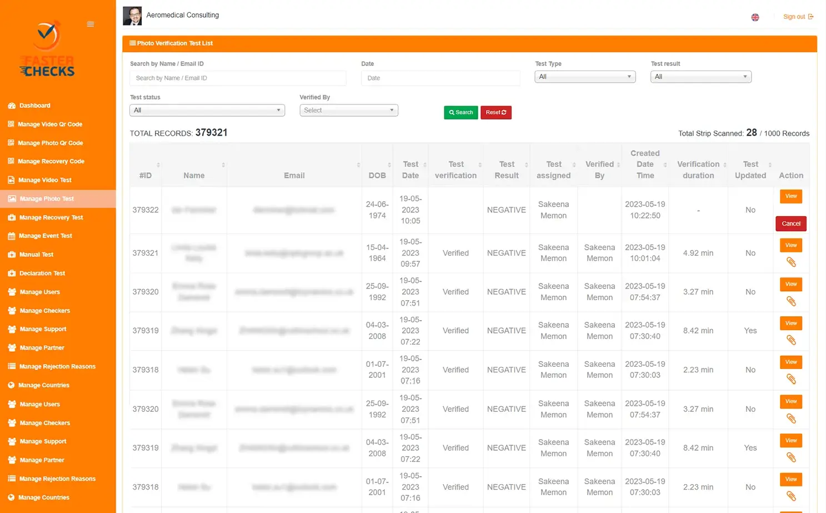Open the Verified By select dropdown
This screenshot has height=513, width=826.
[348, 110]
